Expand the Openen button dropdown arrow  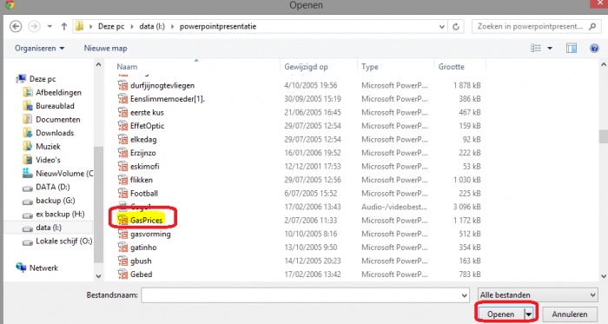pos(529,314)
